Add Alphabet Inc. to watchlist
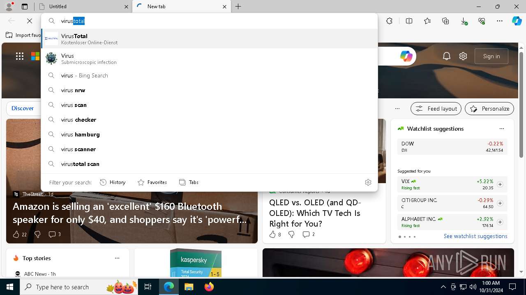 (x=500, y=222)
